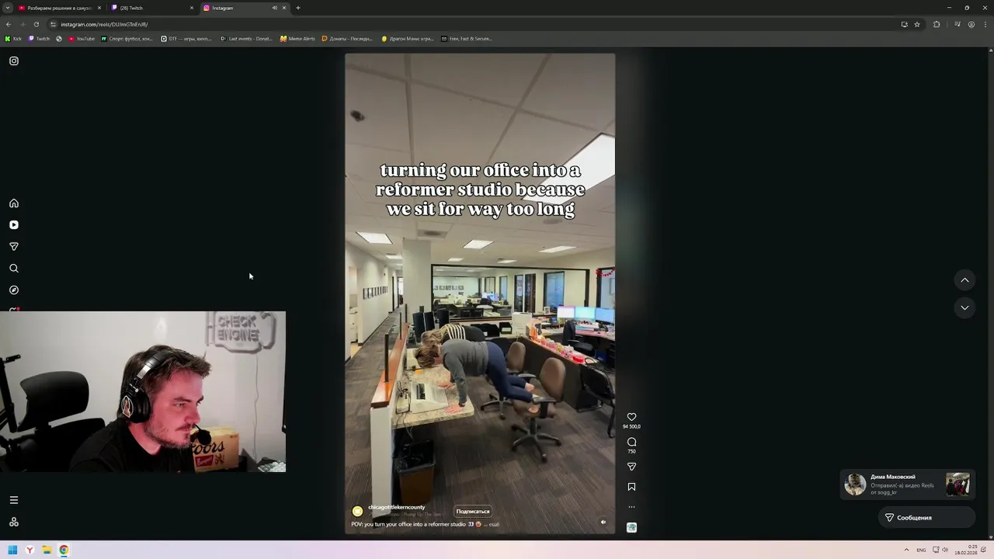Open Instagram search in the sidebar
Image resolution: width=994 pixels, height=559 pixels.
(14, 269)
